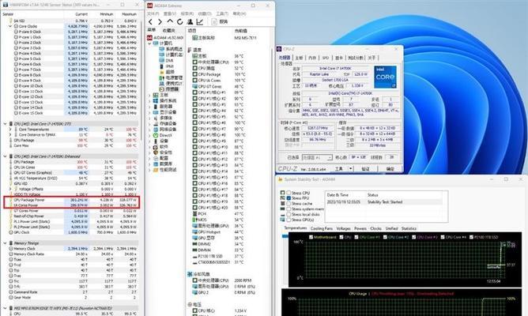Viewport: 528px width, 316px height.
Task: Collapse the Memory Timings section in HWiNFO
Action: coord(5,243)
